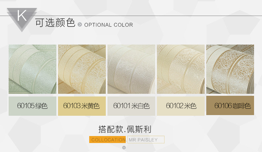The height and width of the screenshot is (152, 262).
Task: Click the MR PAISLEY outlined box
Action: [146, 139]
